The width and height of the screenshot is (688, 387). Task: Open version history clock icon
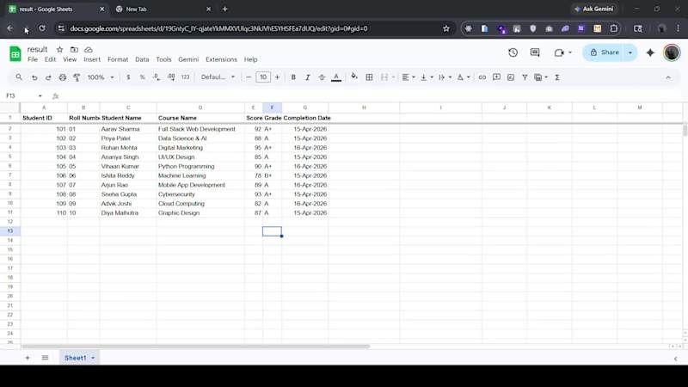point(513,52)
